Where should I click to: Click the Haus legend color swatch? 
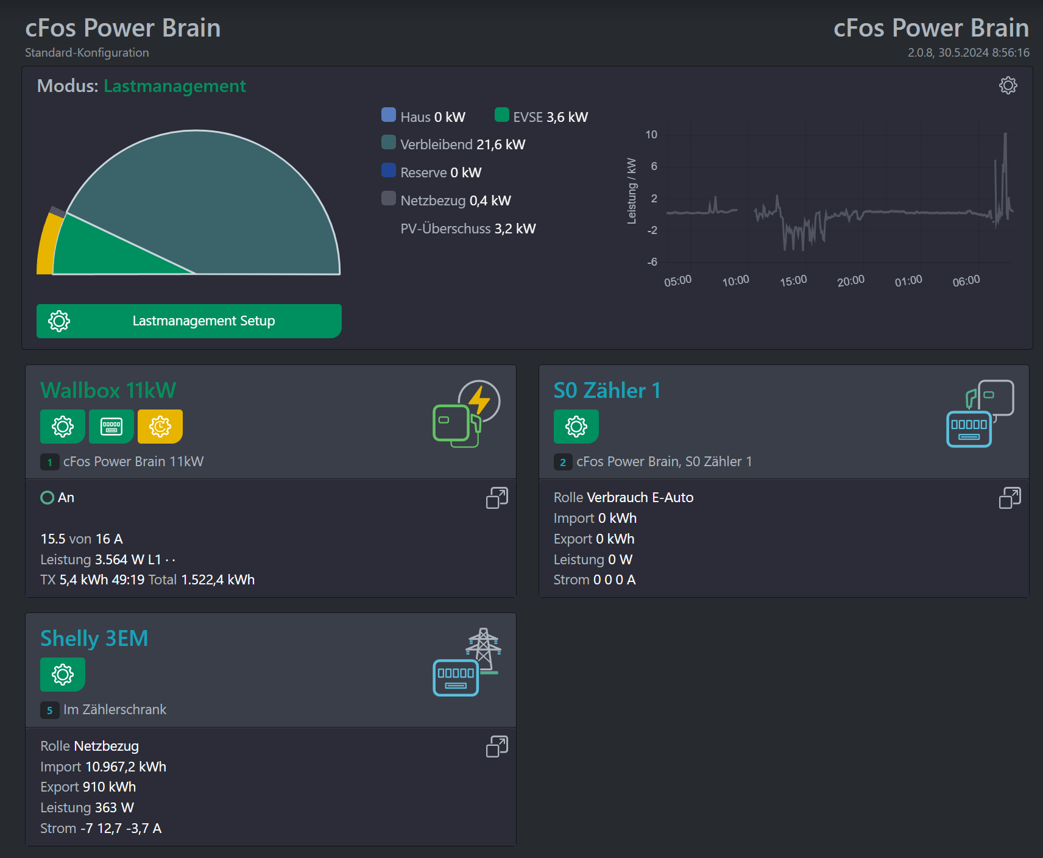pyautogui.click(x=389, y=115)
